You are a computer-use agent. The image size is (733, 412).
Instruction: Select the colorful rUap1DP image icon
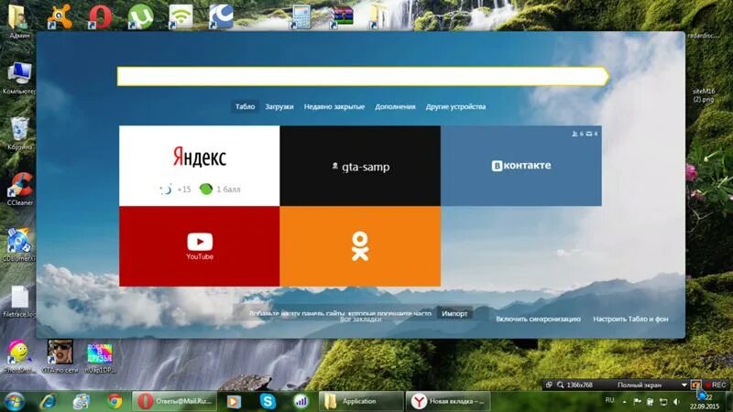click(100, 358)
